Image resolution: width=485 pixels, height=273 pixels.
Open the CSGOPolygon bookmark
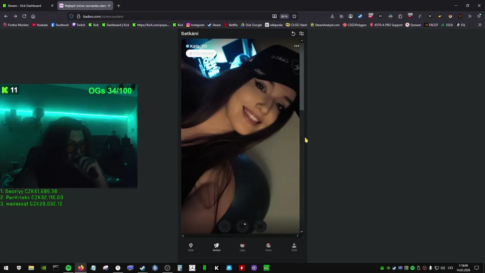point(355,25)
